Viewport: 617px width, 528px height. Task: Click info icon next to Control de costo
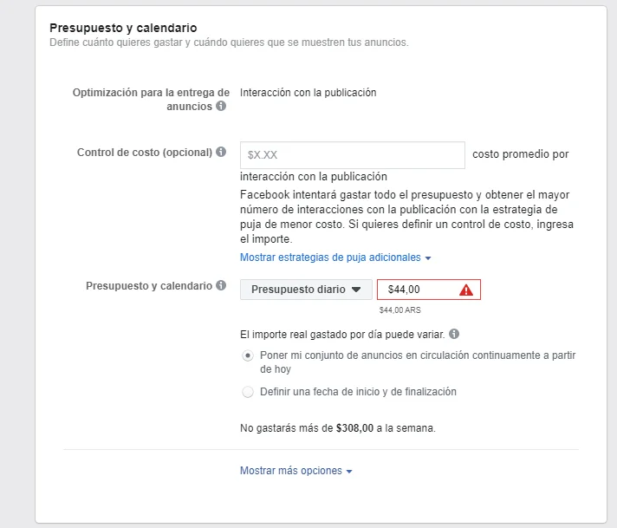(x=221, y=153)
